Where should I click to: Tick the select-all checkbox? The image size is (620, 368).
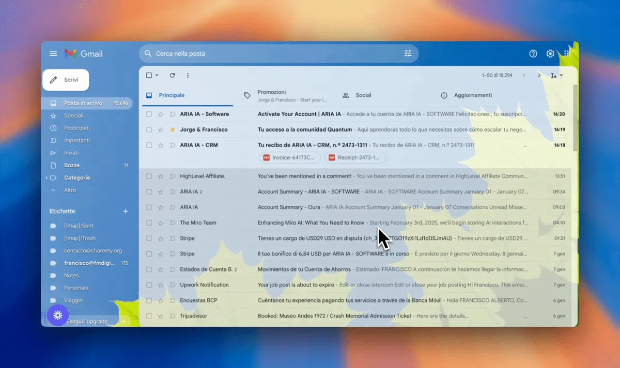tap(149, 75)
